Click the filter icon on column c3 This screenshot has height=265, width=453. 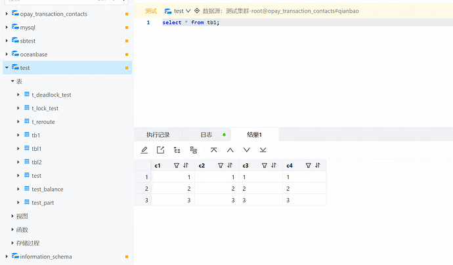(264, 166)
